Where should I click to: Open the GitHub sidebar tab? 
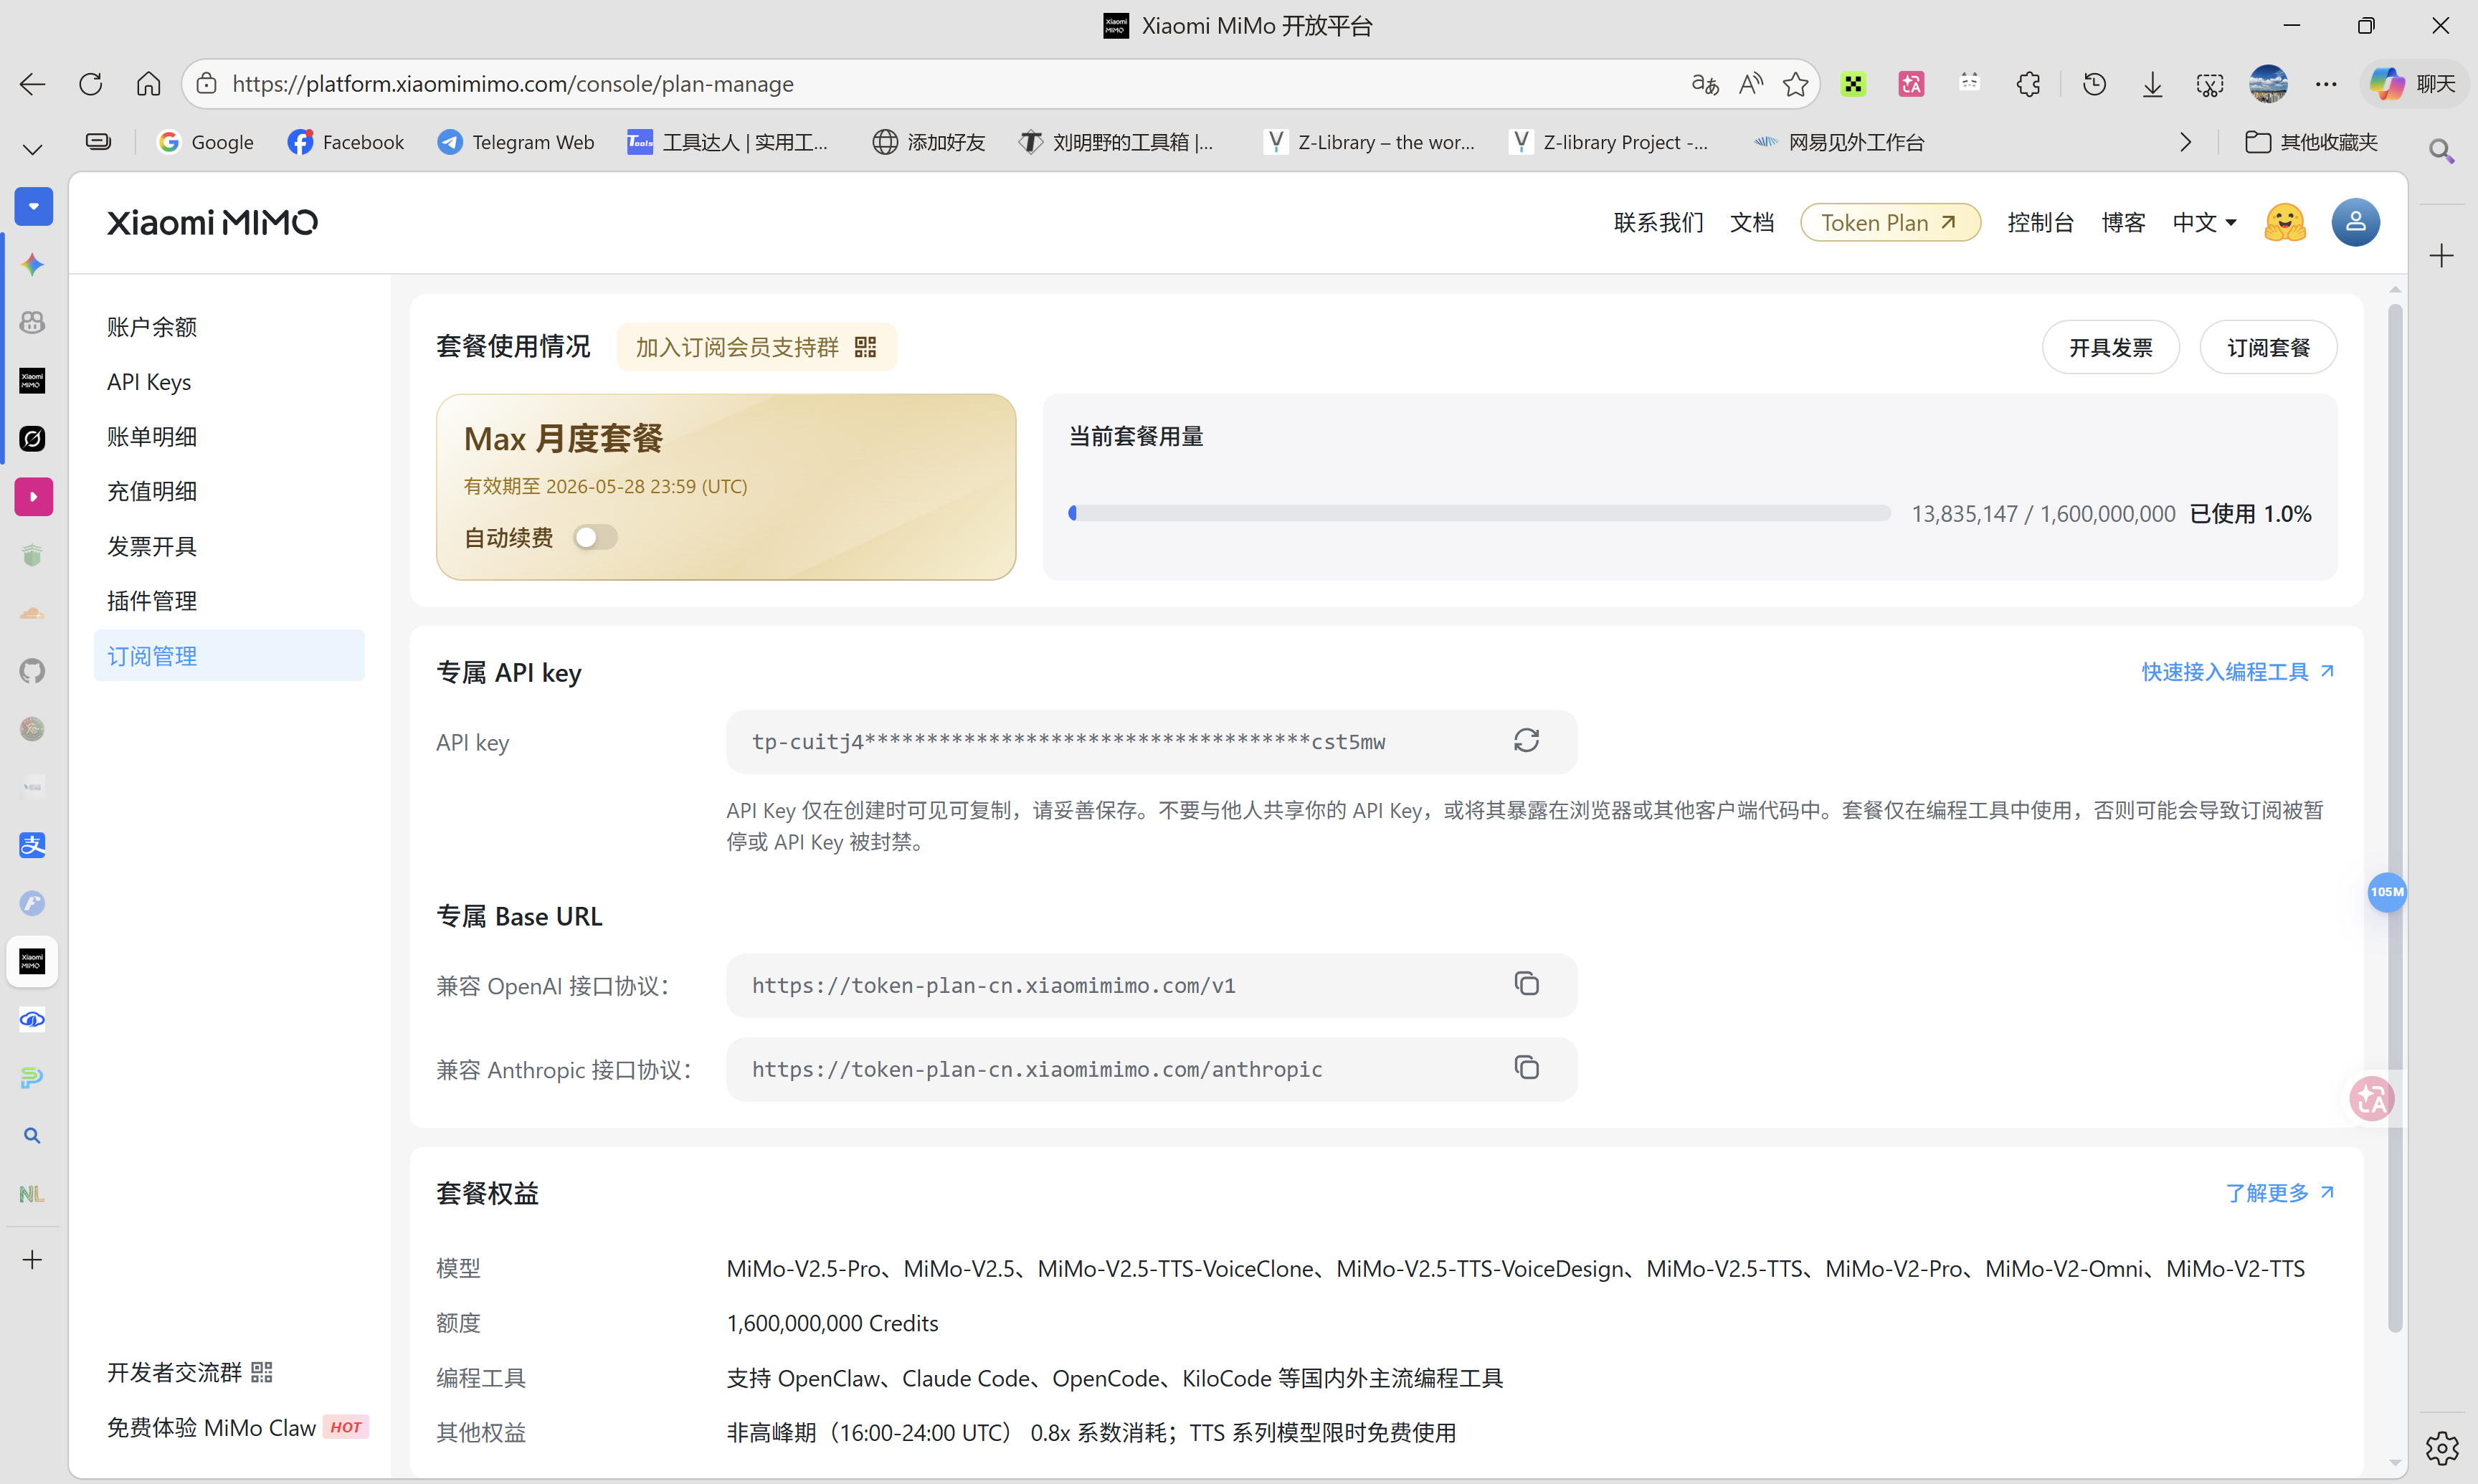(x=33, y=671)
